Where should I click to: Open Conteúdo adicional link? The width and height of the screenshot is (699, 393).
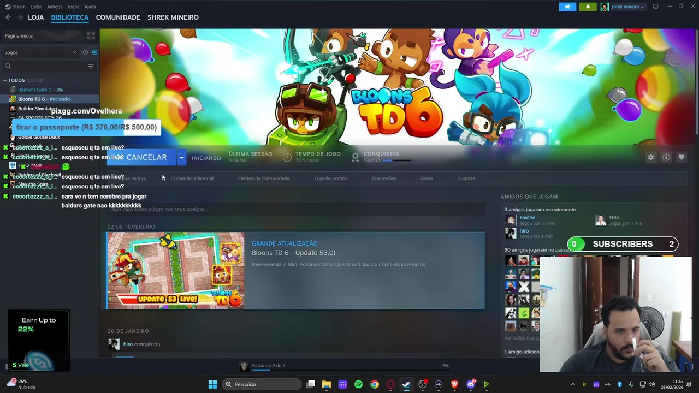(x=192, y=178)
